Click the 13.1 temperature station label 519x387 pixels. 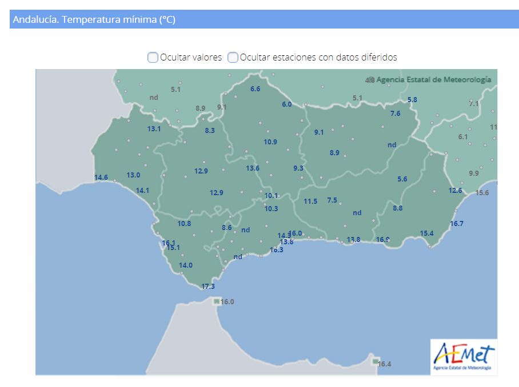[154, 128]
